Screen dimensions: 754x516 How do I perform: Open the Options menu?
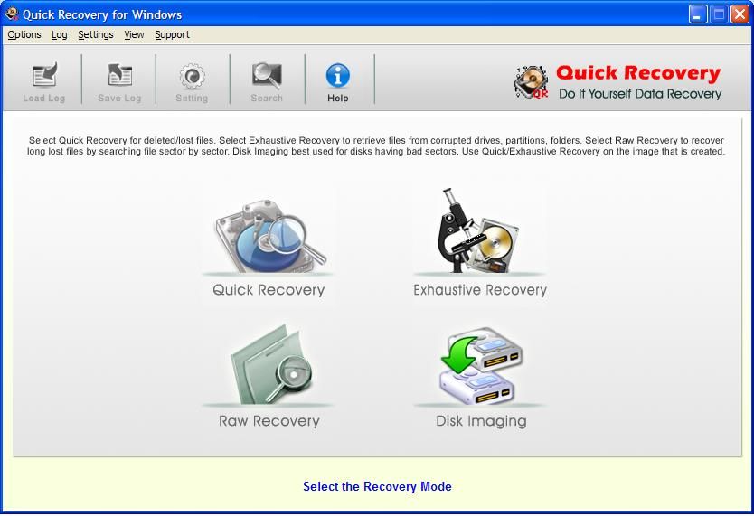tap(24, 34)
